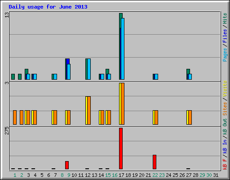Select the orange Sites bar for day 7
The width and height of the screenshot is (230, 180).
[55, 117]
